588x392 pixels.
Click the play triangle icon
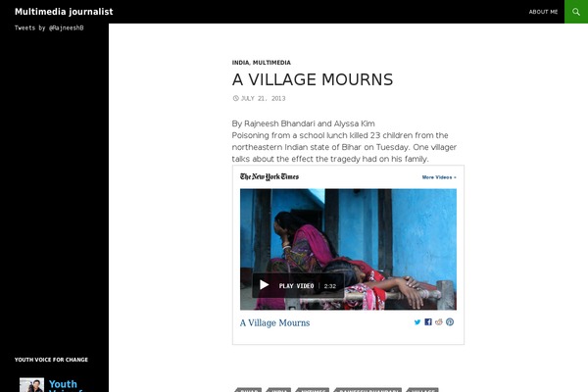tap(264, 285)
